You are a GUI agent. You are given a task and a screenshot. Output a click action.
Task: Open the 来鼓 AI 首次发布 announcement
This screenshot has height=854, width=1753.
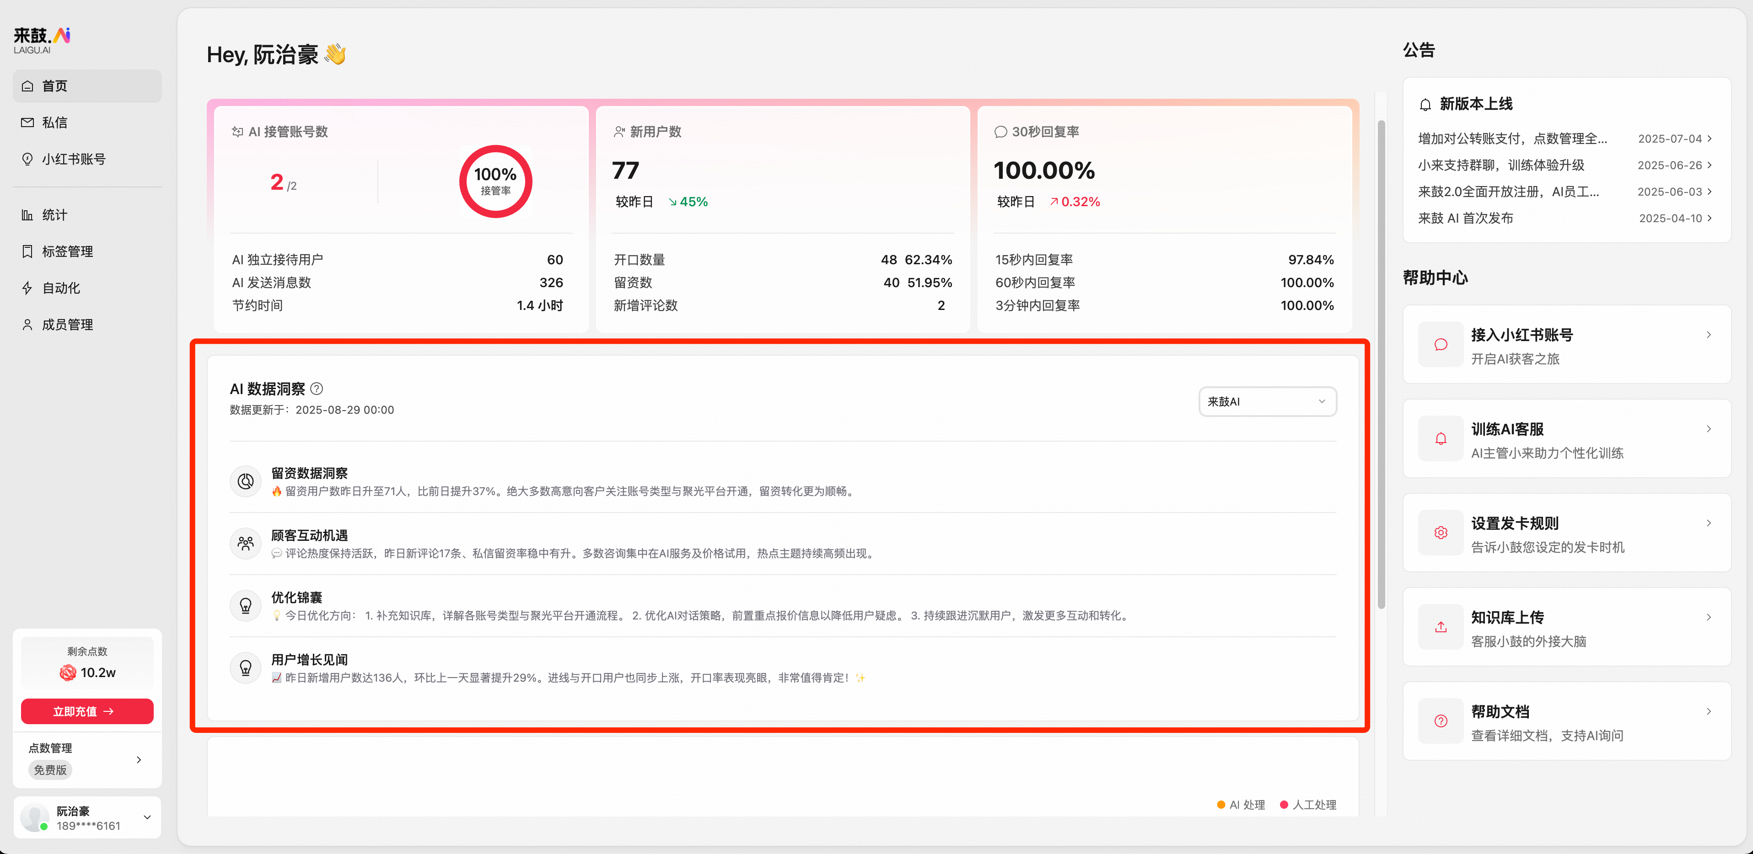pos(1465,218)
